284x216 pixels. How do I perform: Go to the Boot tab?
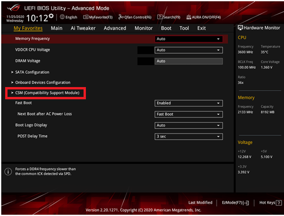coord(166,28)
